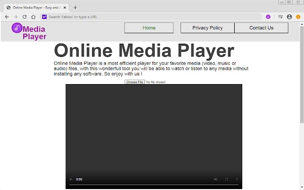Open the user profile avatar icon
Viewport: 304px width, 190px height.
289,17
